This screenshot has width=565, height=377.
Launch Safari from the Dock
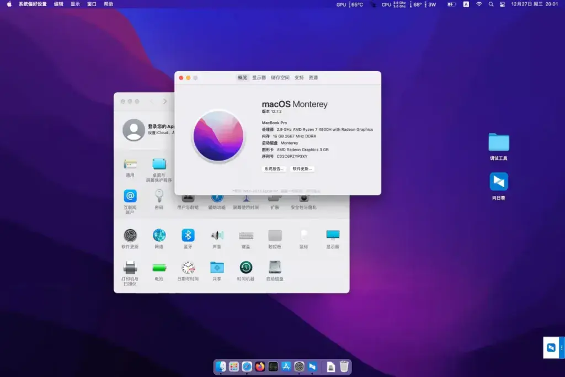[247, 367]
